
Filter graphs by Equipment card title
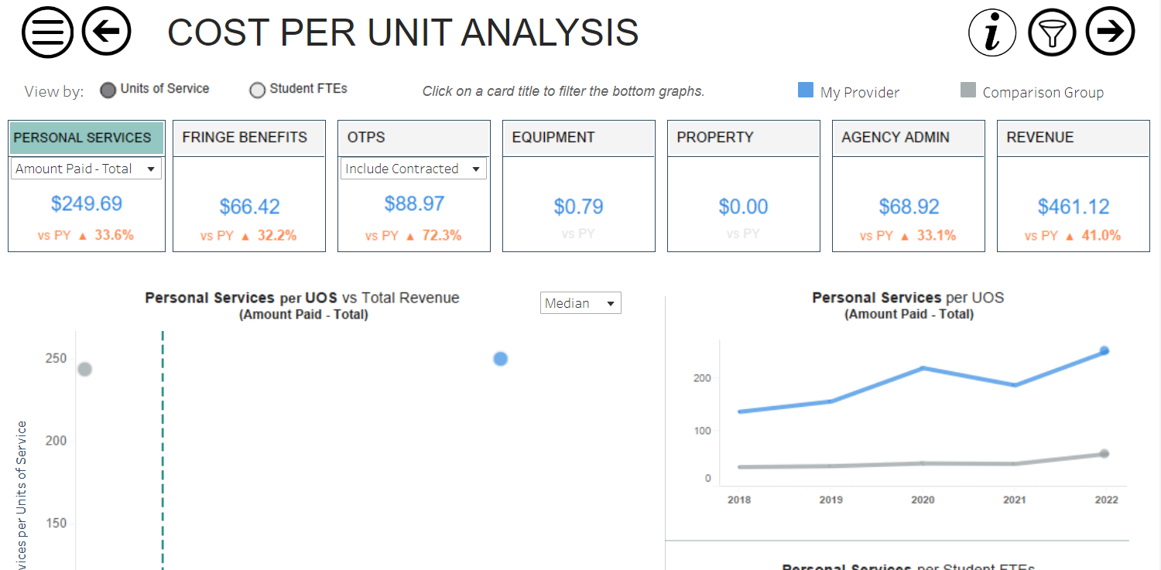553,138
